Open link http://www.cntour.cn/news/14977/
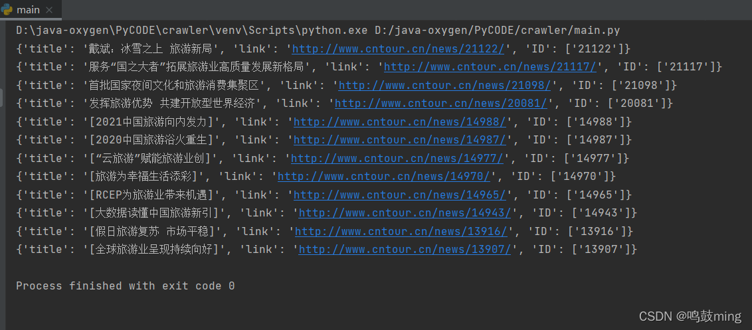752x330 pixels. (x=397, y=158)
